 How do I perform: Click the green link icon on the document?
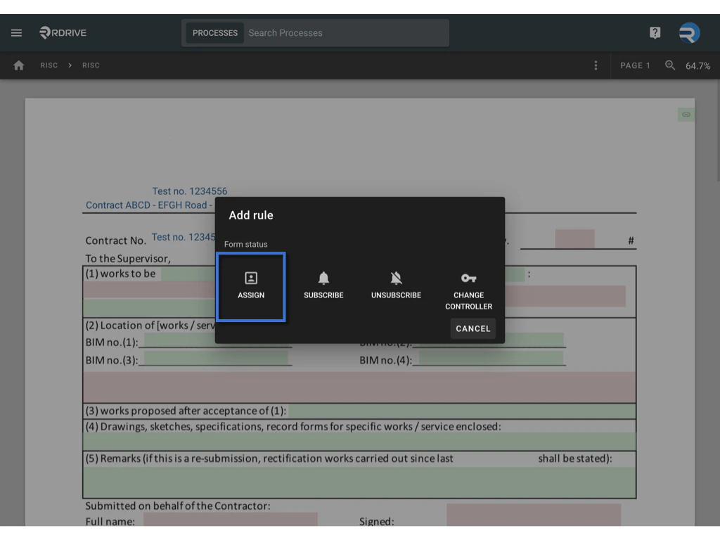(x=686, y=114)
